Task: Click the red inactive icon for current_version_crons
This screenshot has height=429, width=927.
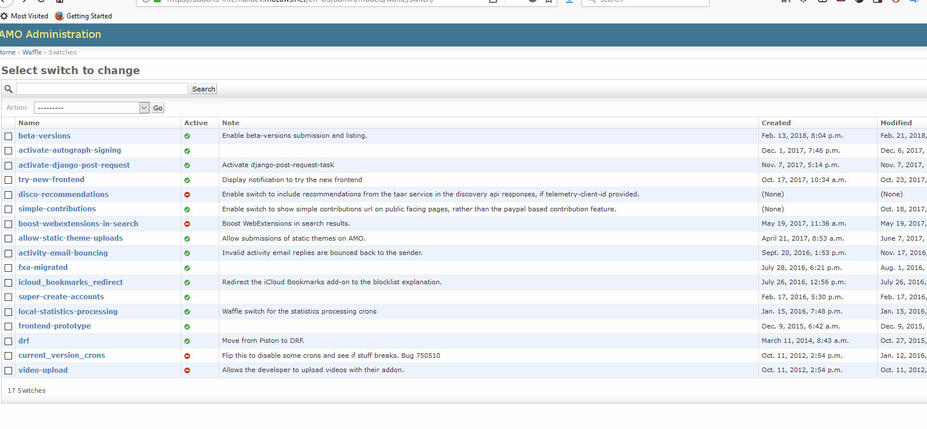Action: coord(187,356)
